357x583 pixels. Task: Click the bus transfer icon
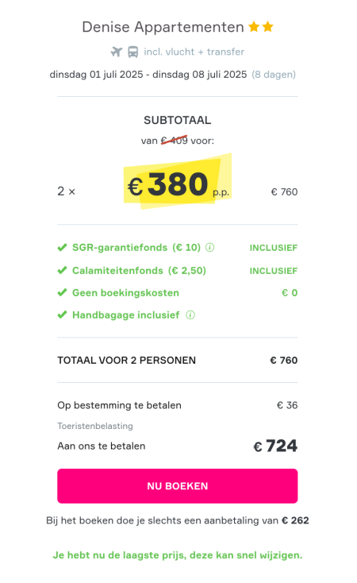pos(133,52)
